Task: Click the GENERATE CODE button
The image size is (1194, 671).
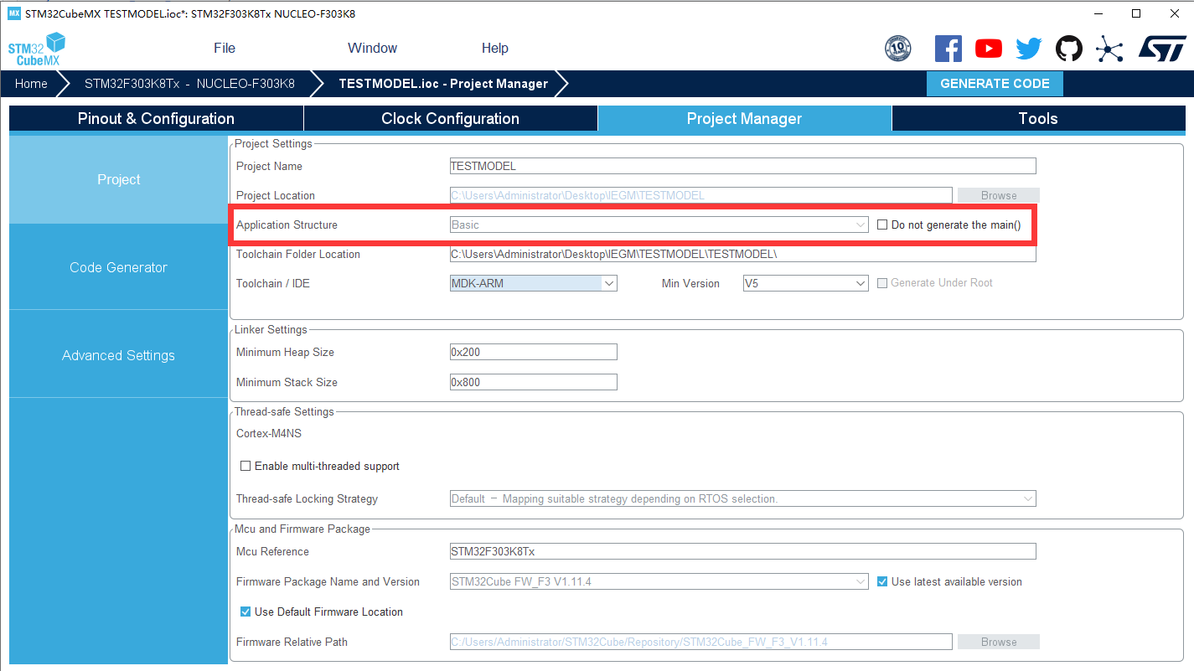Action: point(995,84)
